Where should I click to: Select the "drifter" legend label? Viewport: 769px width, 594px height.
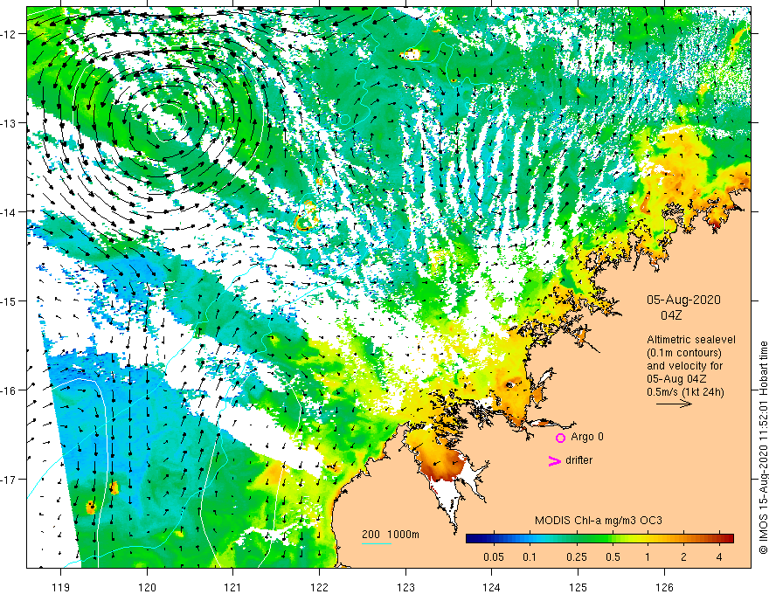click(578, 460)
